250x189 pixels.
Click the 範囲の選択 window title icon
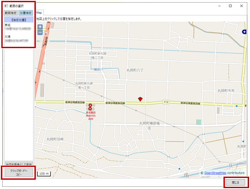tap(6, 6)
